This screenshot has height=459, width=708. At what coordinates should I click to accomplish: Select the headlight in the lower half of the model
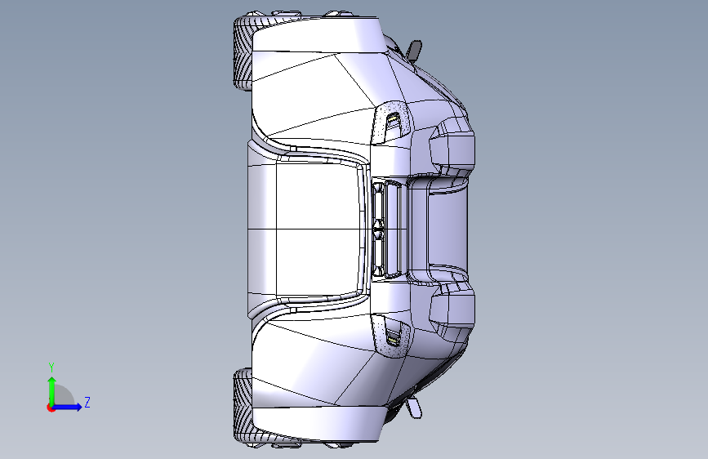pos(391,336)
